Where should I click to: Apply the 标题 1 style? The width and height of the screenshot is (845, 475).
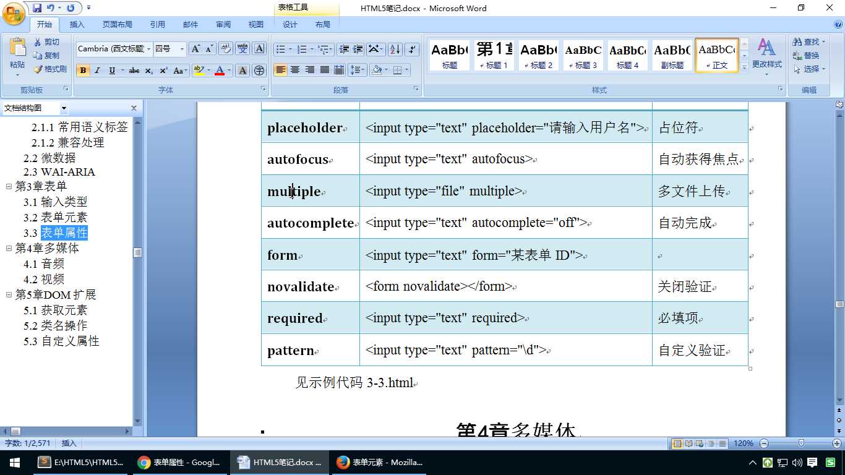click(494, 56)
